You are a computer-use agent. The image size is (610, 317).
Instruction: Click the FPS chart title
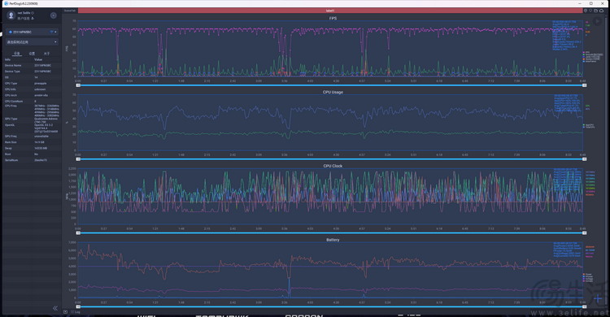point(333,18)
